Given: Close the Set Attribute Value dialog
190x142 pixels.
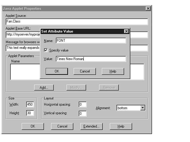Looking at the screenshot, I should tap(126, 31).
